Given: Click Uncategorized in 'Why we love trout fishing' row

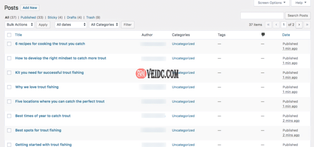Looking at the screenshot, I should pos(183,87).
